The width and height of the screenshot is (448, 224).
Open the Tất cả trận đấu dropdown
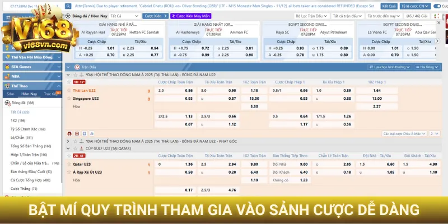coord(347,16)
